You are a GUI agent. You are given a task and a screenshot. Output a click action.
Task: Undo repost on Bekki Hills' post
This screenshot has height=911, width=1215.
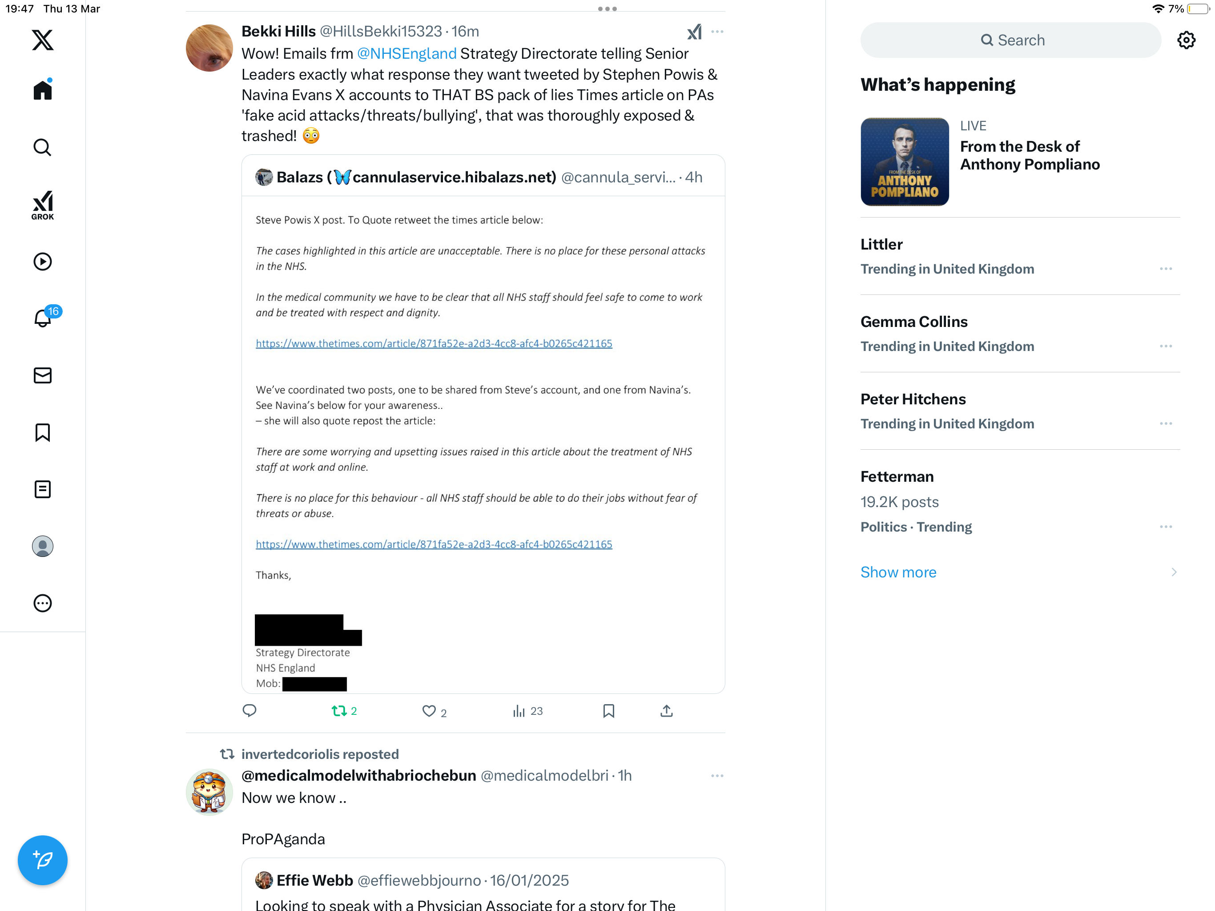pyautogui.click(x=344, y=711)
